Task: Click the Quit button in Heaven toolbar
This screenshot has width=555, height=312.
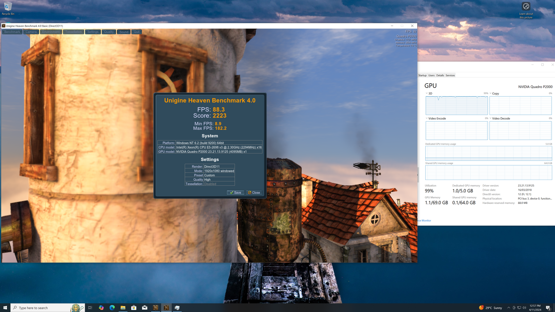Action: 137,32
